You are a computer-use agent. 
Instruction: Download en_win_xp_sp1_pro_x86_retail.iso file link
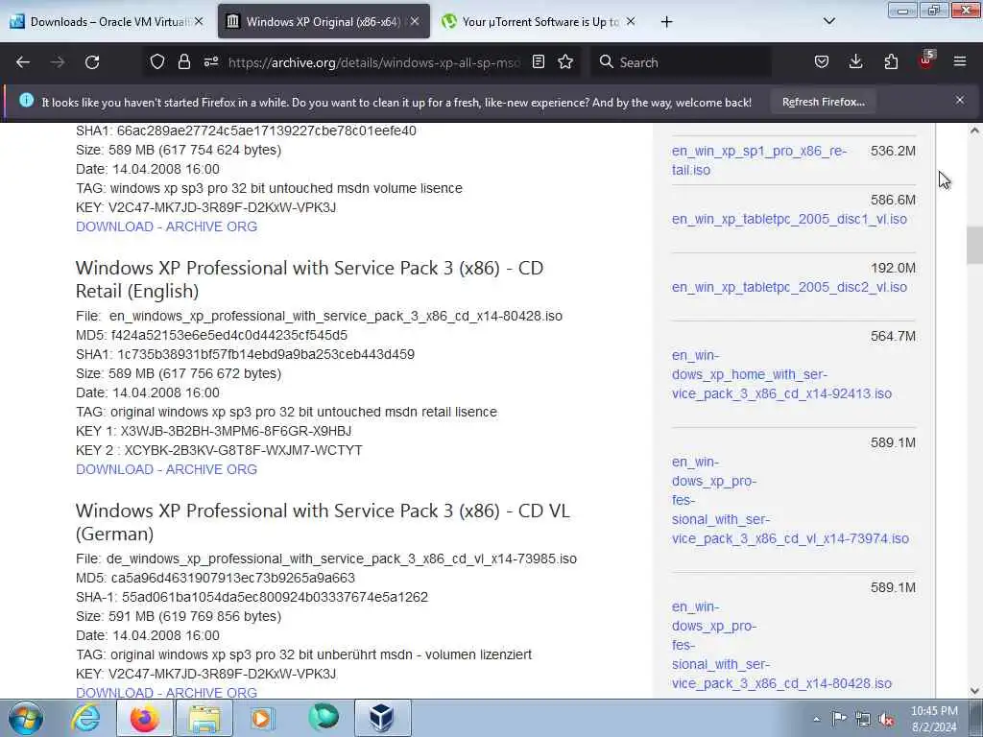coord(758,160)
